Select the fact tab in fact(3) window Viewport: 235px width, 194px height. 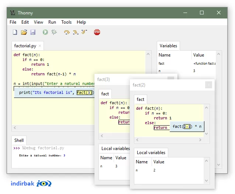point(105,94)
